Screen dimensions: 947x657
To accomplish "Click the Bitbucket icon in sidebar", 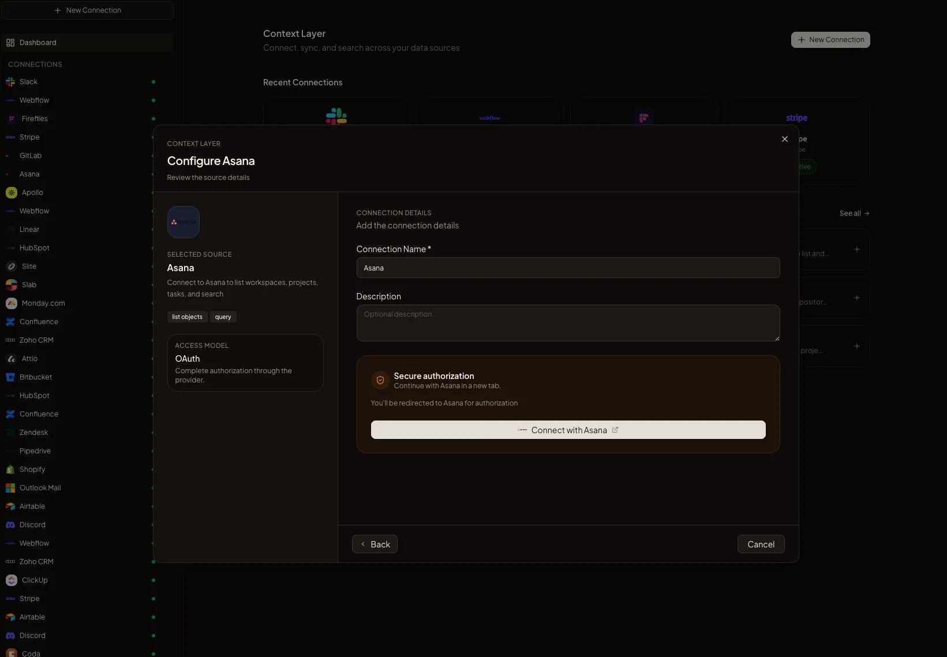I will tap(10, 377).
